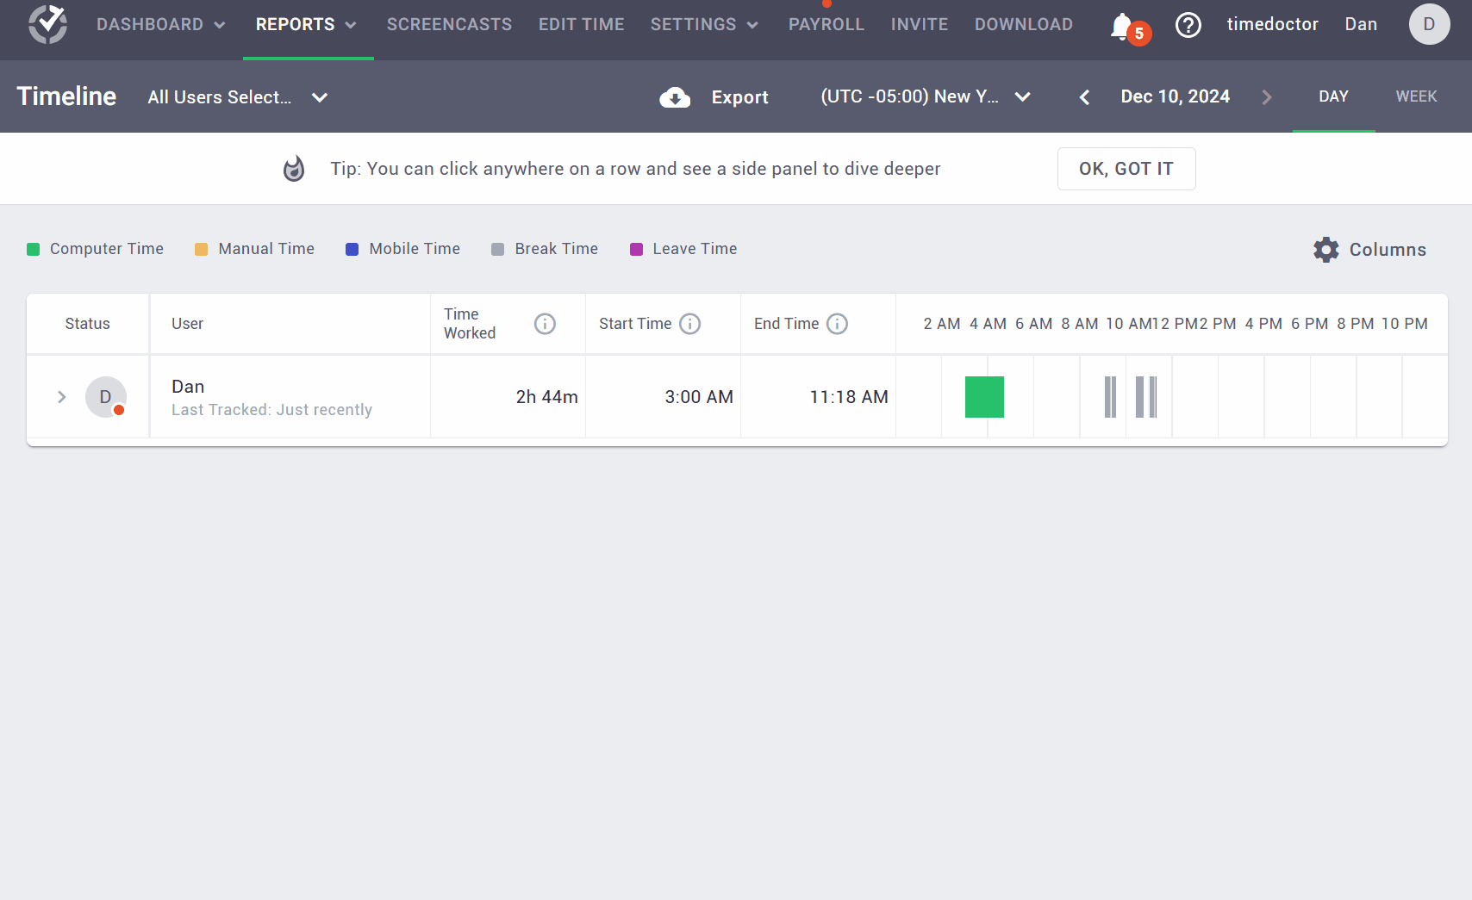Open the All Users Selected dropdown
Image resolution: width=1472 pixels, height=900 pixels.
click(237, 97)
